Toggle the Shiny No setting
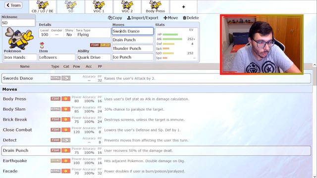317x178 pixels. tap(69, 33)
